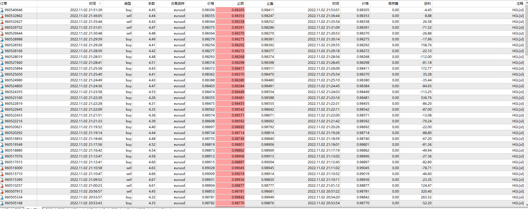The height and width of the screenshot is (209, 528).
Task: Select order number 960528019
Action: click(x=13, y=57)
